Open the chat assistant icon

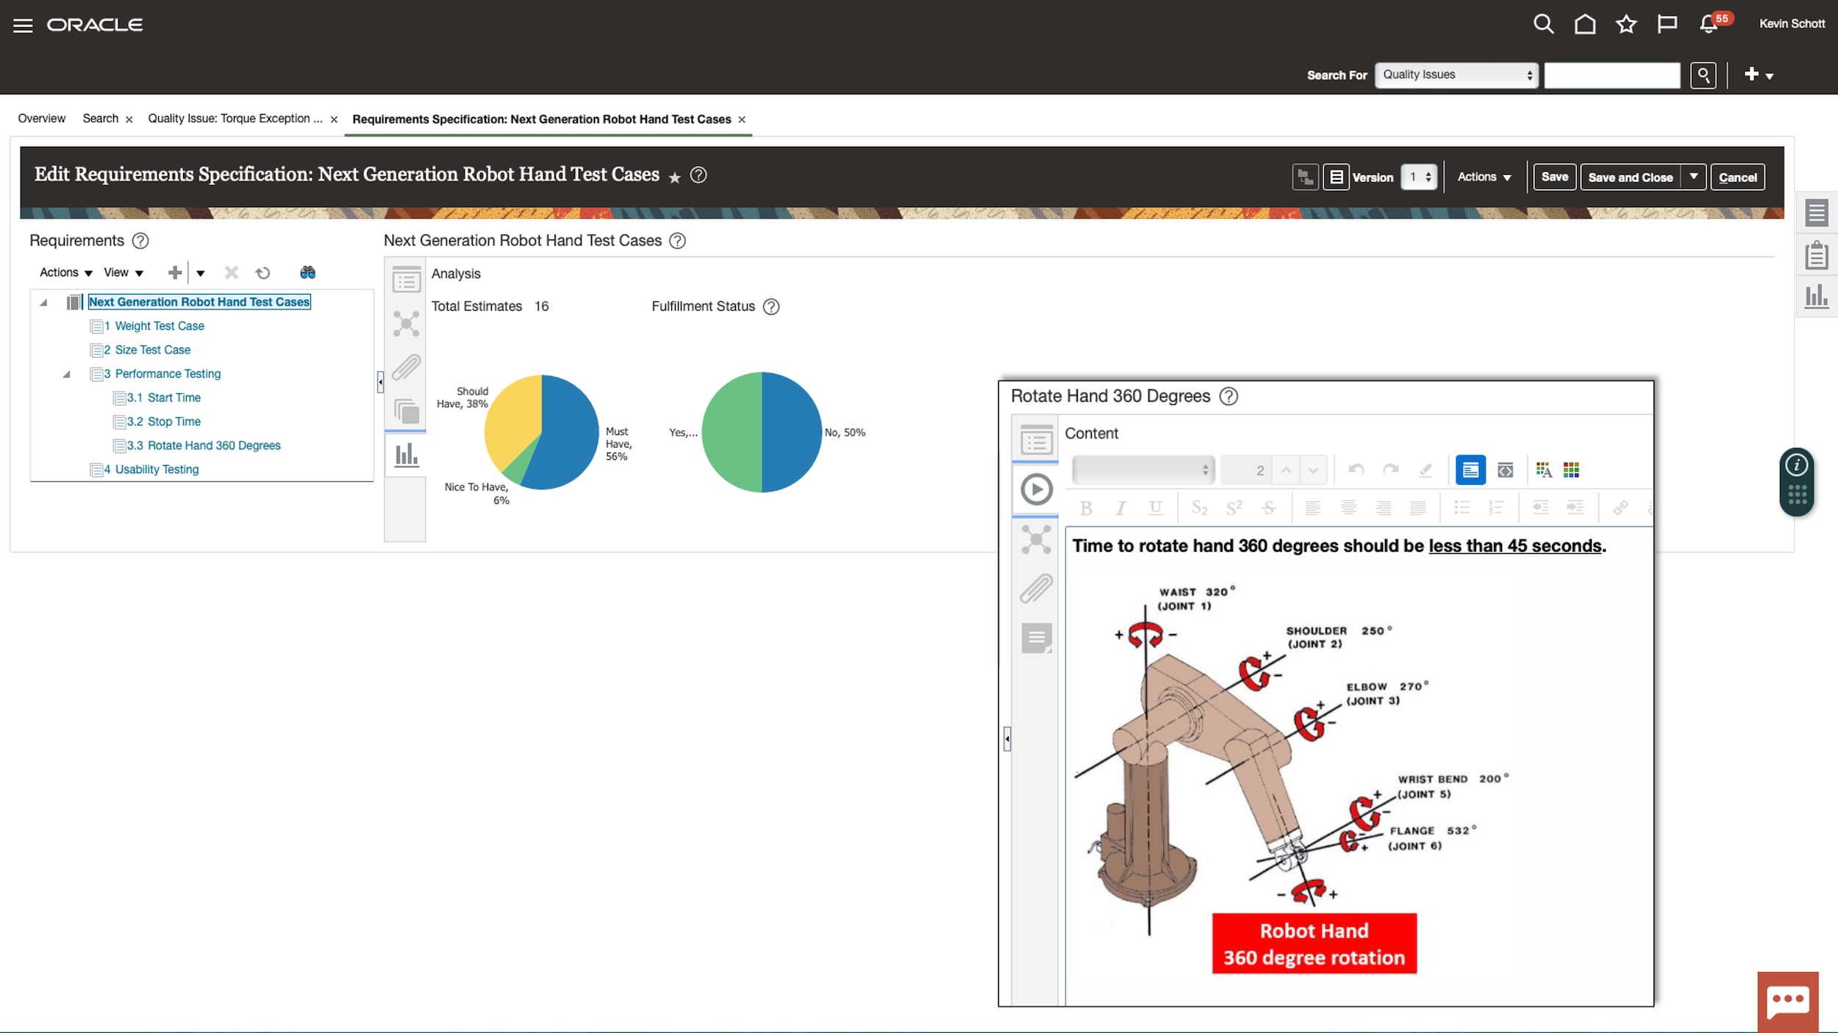1787,1001
